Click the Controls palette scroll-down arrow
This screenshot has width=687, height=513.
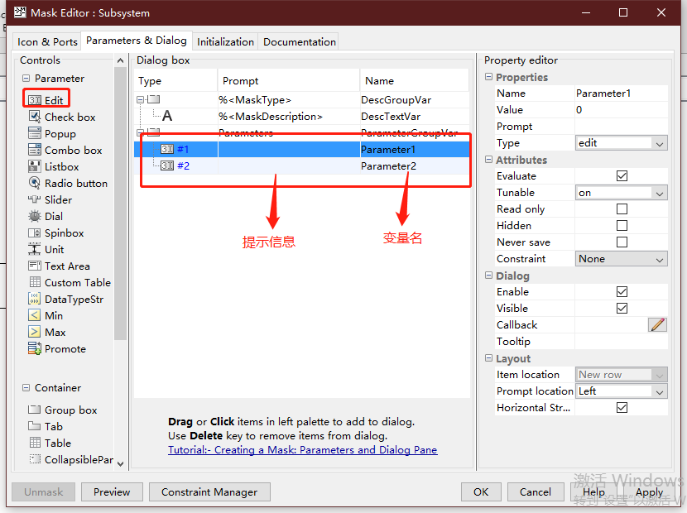coord(121,463)
